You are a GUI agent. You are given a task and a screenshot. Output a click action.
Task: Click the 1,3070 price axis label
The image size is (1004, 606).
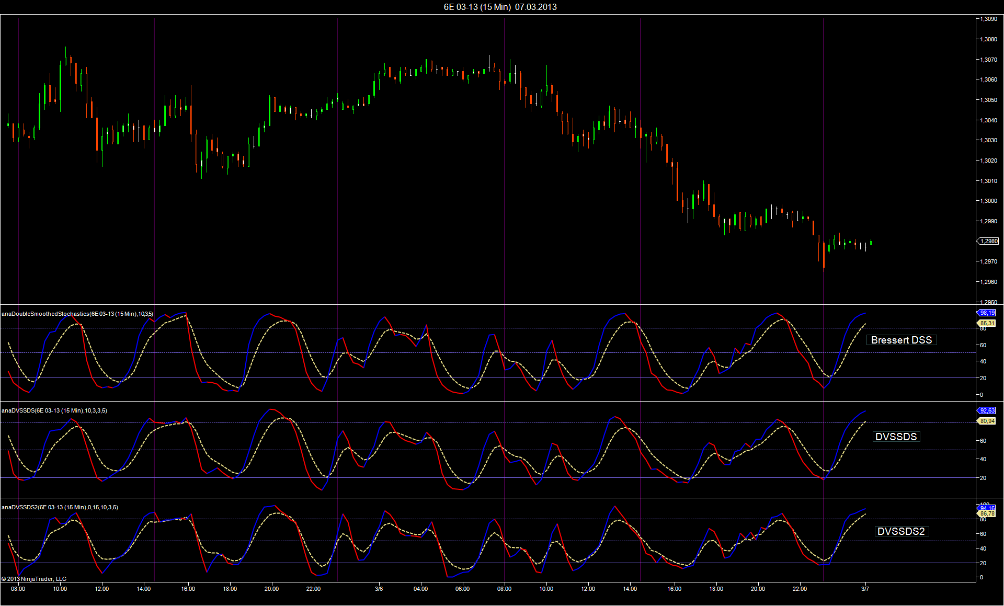pyautogui.click(x=988, y=60)
